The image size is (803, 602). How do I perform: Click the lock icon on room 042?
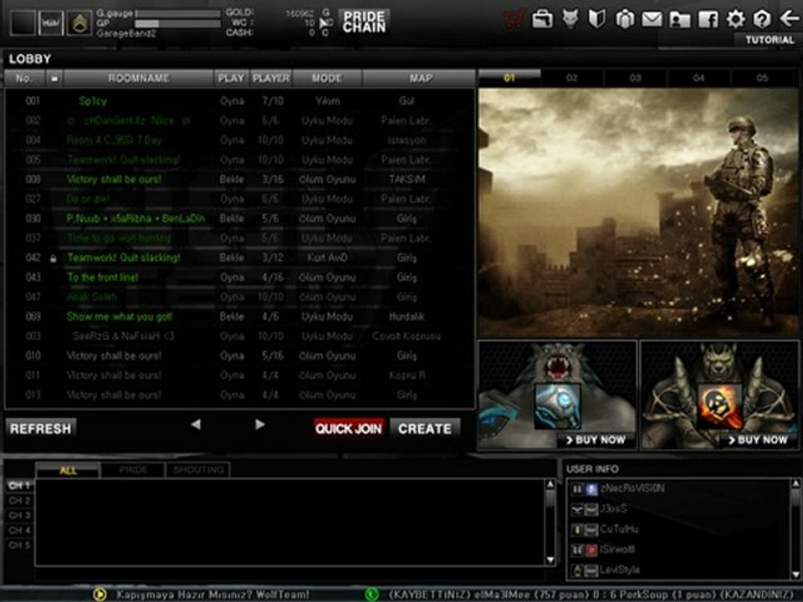click(x=54, y=258)
